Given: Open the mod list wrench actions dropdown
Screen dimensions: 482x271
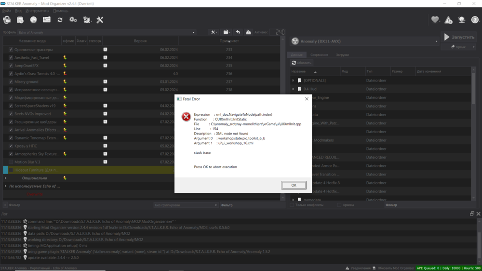Looking at the screenshot, I should (x=214, y=32).
